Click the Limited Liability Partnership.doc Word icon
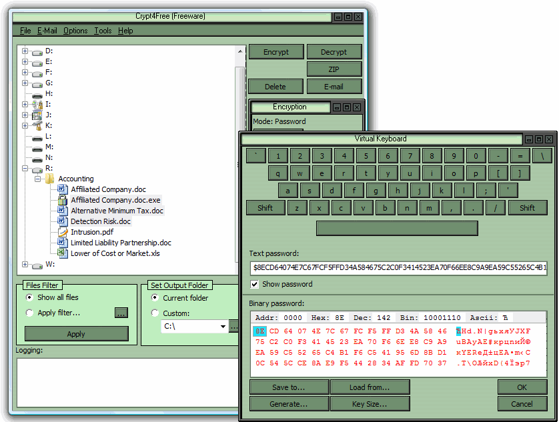The width and height of the screenshot is (559, 422). [x=61, y=242]
